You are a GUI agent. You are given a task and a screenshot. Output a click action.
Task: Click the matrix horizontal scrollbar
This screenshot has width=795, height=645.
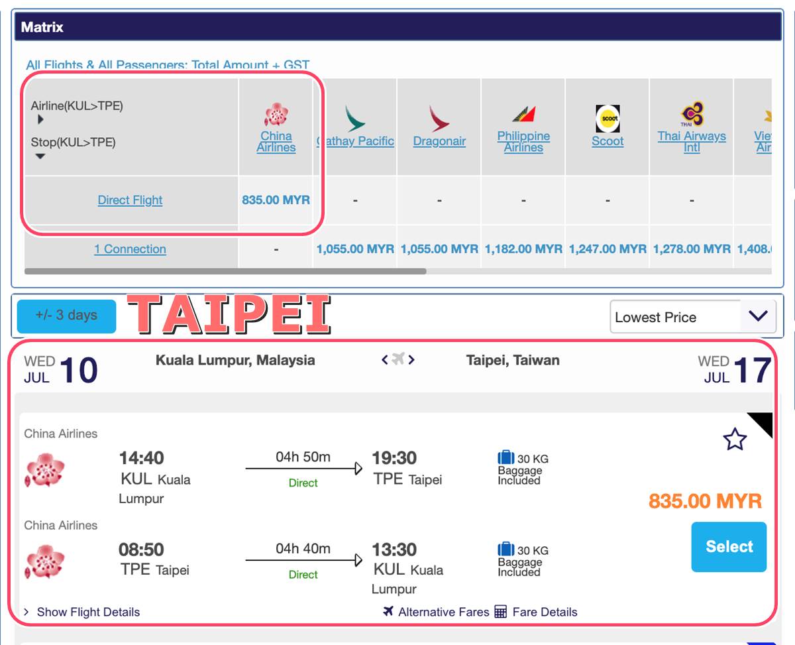(225, 271)
